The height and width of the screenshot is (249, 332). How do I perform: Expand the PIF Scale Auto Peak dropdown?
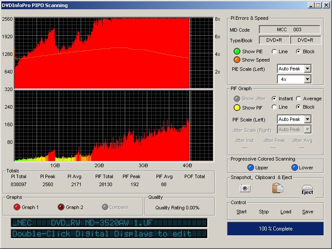(x=307, y=119)
